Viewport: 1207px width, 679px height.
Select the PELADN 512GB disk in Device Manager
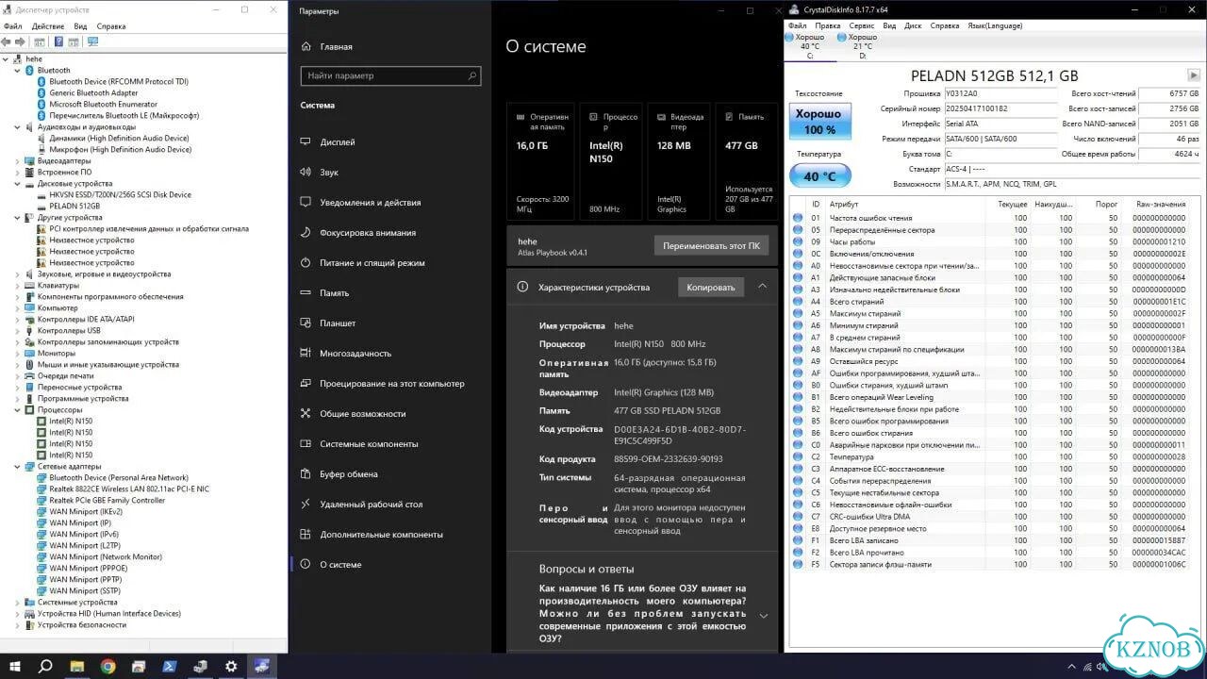point(74,207)
